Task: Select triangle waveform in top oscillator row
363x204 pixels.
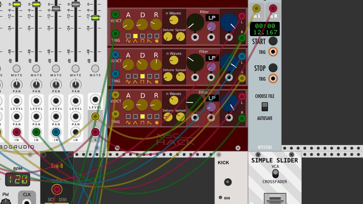Action: pyautogui.click(x=135, y=36)
